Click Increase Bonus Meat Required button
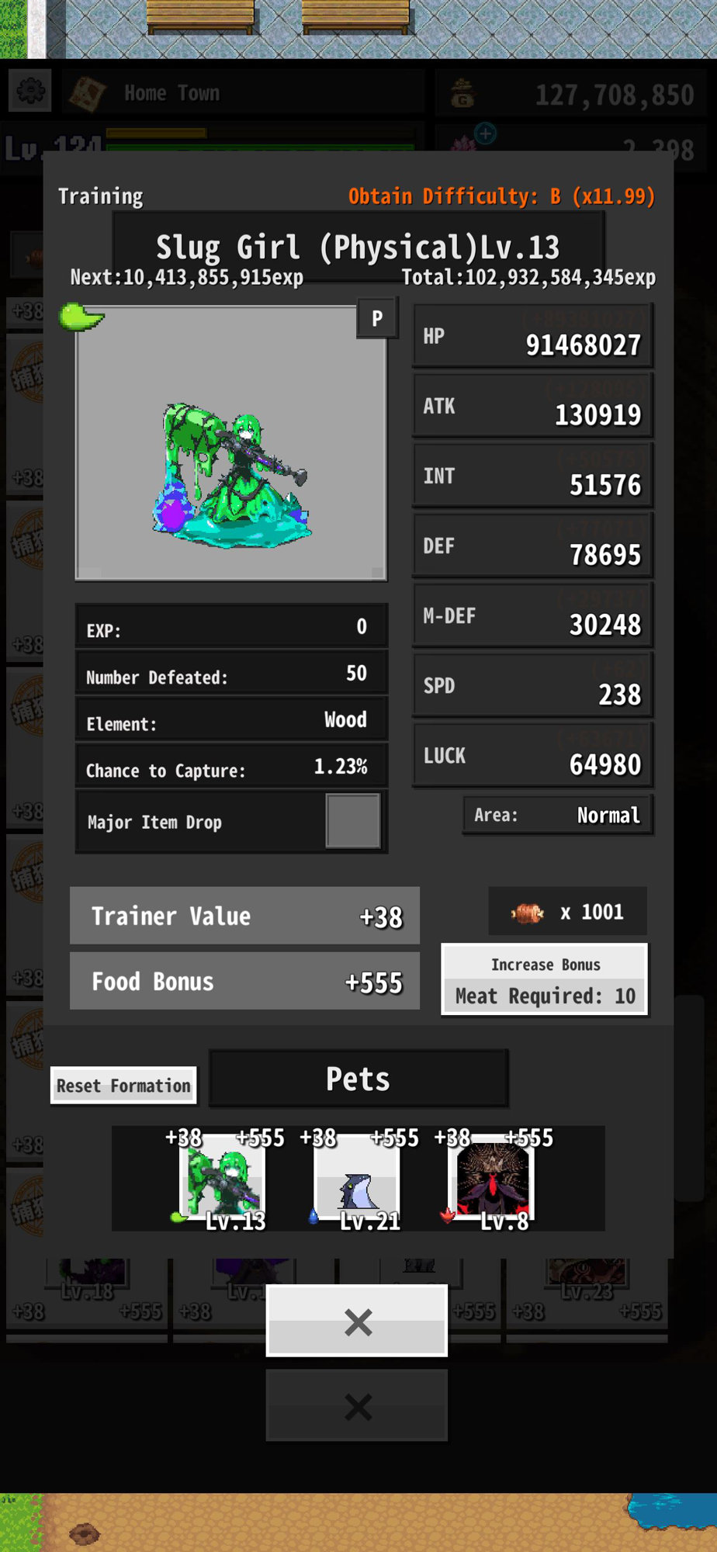Viewport: 717px width, 1552px height. (545, 979)
